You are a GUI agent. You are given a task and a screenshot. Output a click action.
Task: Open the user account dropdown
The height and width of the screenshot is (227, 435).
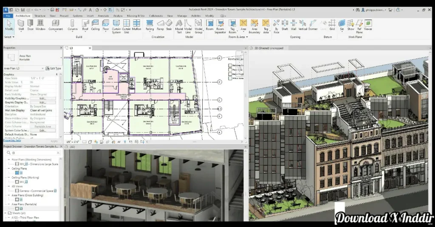tap(375, 10)
